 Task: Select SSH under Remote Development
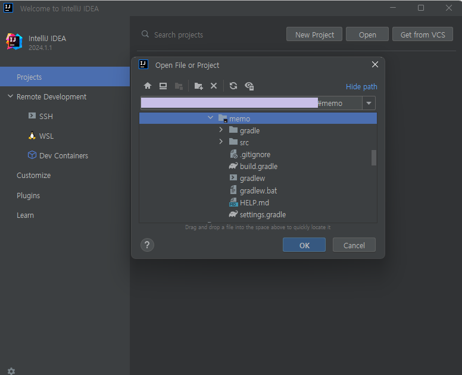click(x=46, y=116)
